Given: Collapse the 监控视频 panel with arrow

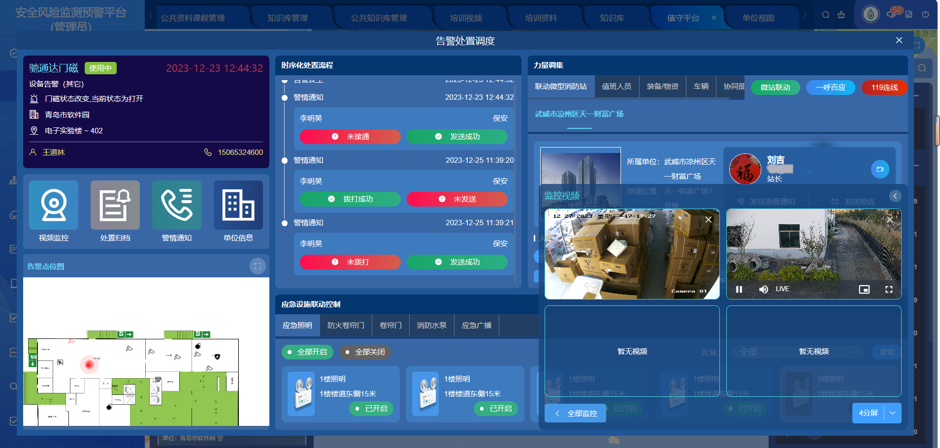Looking at the screenshot, I should pyautogui.click(x=895, y=196).
